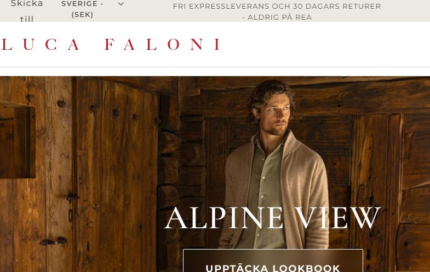Click the word VIEW in hero title

(x=338, y=218)
